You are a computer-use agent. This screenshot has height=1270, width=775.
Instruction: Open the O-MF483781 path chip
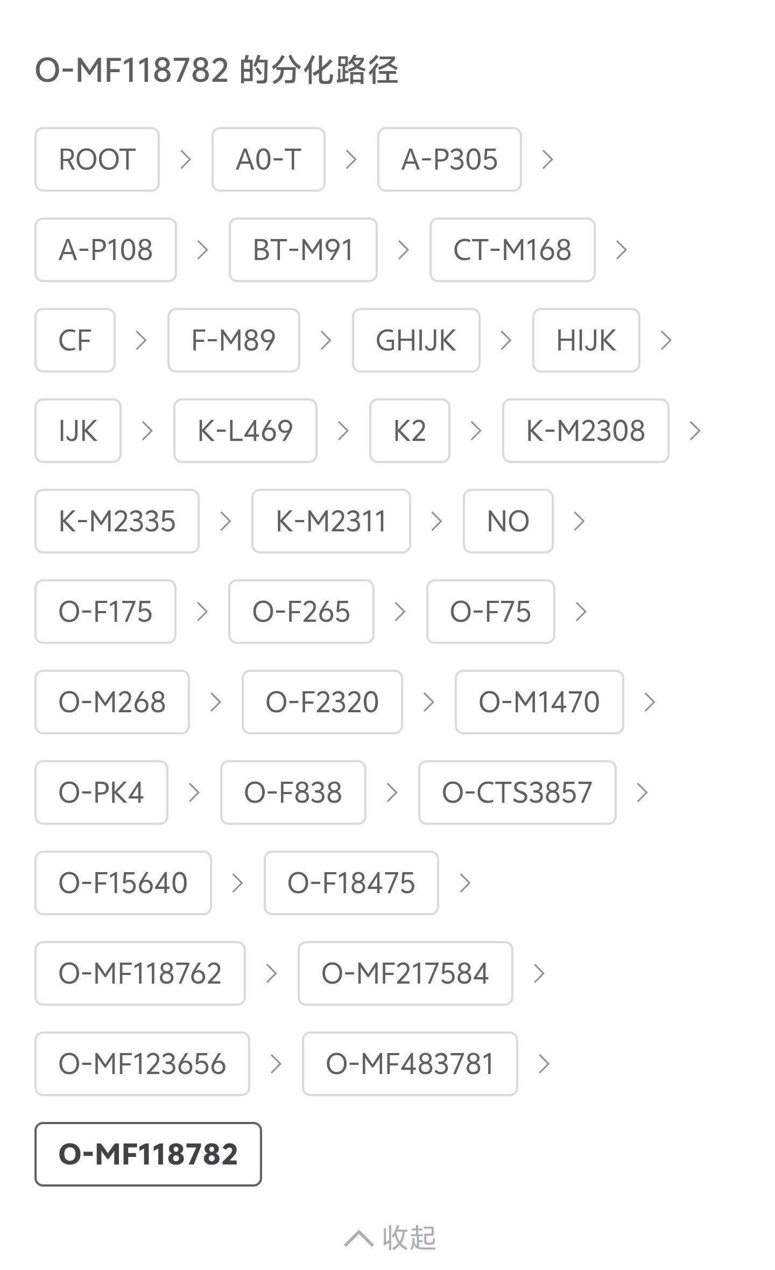(410, 1064)
